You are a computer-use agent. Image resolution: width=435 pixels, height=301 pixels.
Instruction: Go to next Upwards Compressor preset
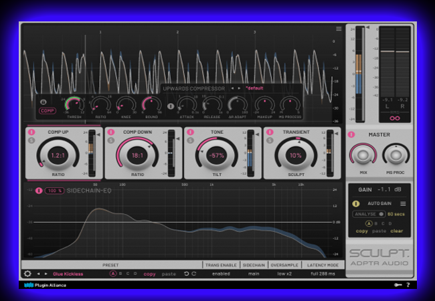[239, 88]
